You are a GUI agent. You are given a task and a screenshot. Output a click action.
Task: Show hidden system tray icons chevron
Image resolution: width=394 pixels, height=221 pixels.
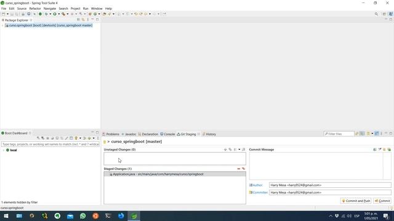click(x=331, y=216)
